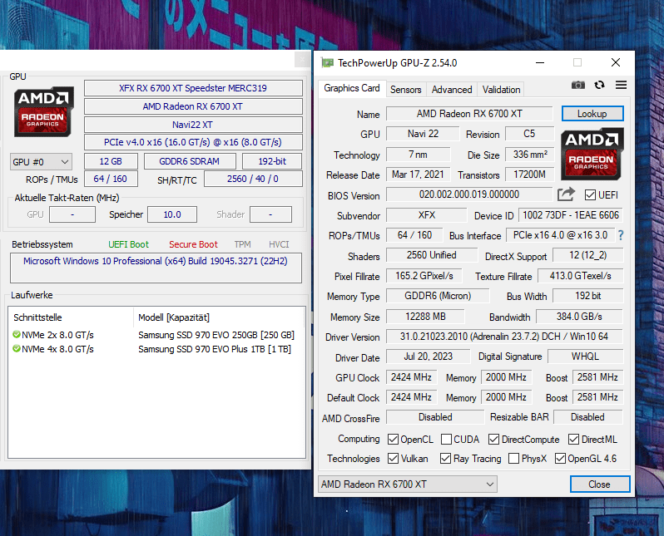Switch to the Advanced tab

tap(452, 90)
